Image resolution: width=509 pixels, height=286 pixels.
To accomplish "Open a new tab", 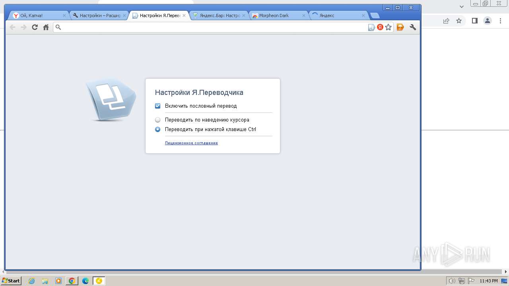I will pyautogui.click(x=375, y=15).
